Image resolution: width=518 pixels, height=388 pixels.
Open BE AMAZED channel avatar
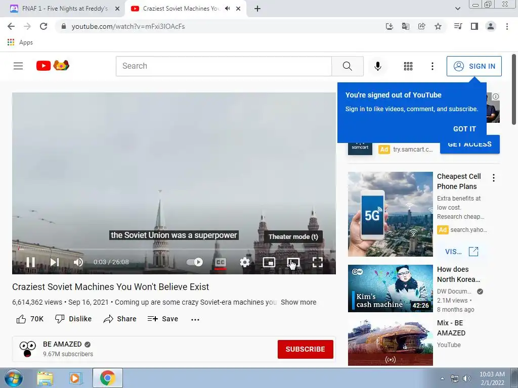tap(27, 349)
